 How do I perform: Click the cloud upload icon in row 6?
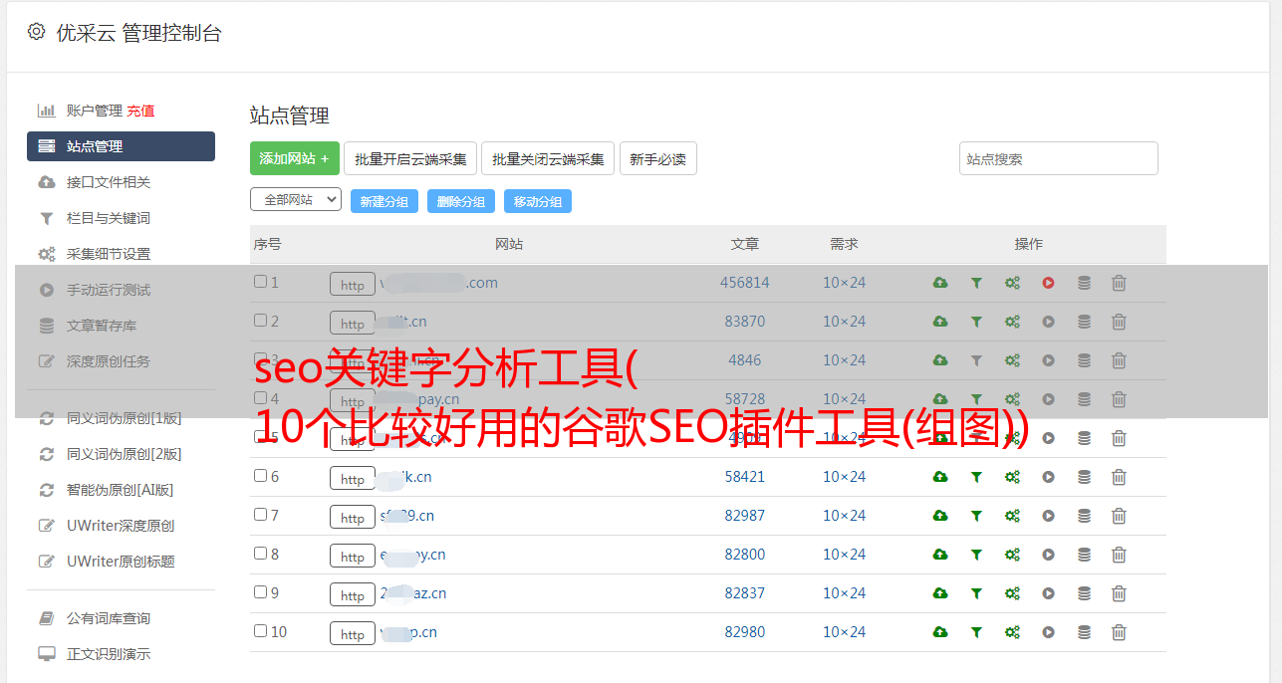click(x=940, y=477)
